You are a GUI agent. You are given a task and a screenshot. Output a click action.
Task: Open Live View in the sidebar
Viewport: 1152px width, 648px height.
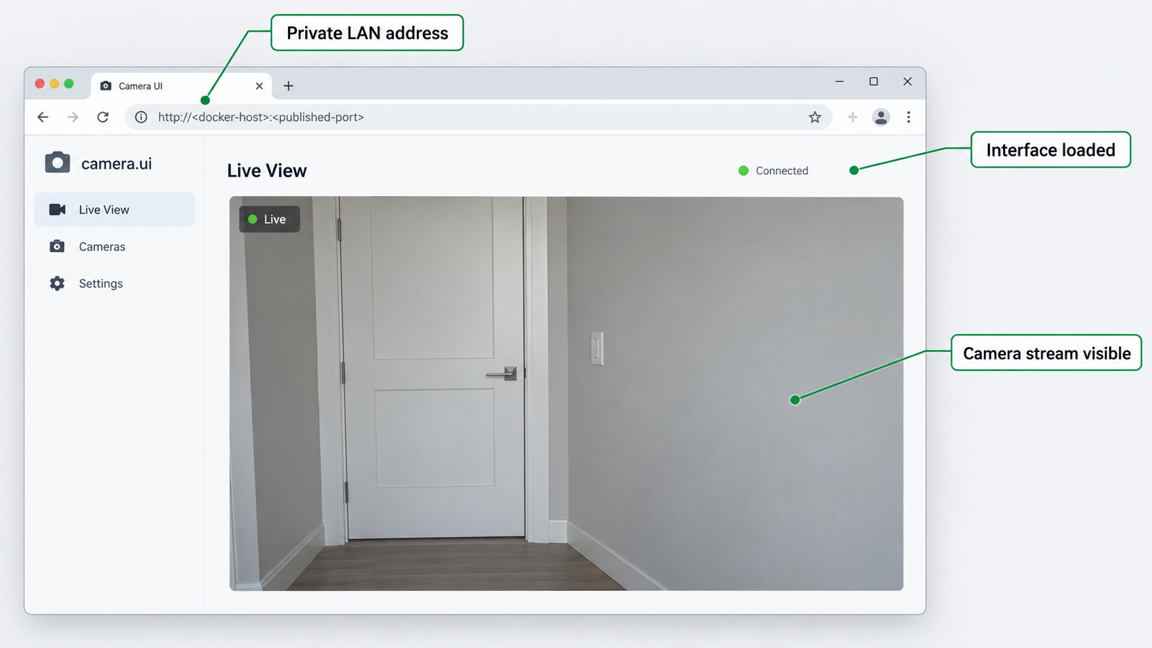114,209
